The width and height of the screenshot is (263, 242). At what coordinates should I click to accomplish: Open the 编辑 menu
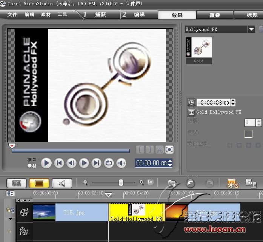coord(29,15)
